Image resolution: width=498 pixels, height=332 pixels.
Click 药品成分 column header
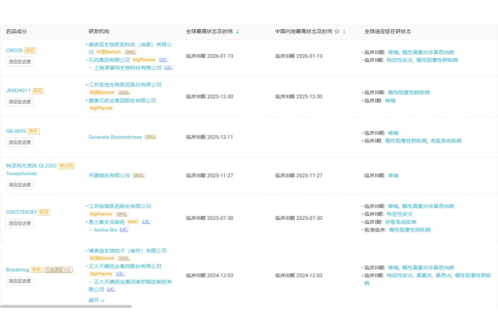[17, 31]
